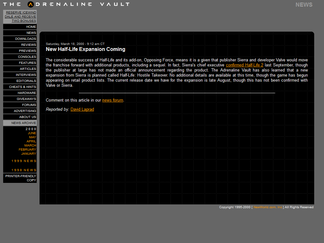Open the ARTICLES section
The height and width of the screenshot is (243, 324).
click(x=20, y=69)
